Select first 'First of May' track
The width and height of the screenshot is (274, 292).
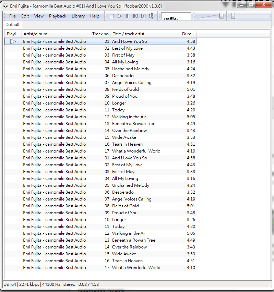tap(100, 55)
